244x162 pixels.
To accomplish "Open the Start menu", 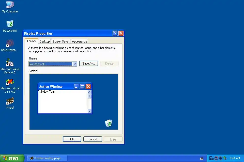I will point(12,158).
